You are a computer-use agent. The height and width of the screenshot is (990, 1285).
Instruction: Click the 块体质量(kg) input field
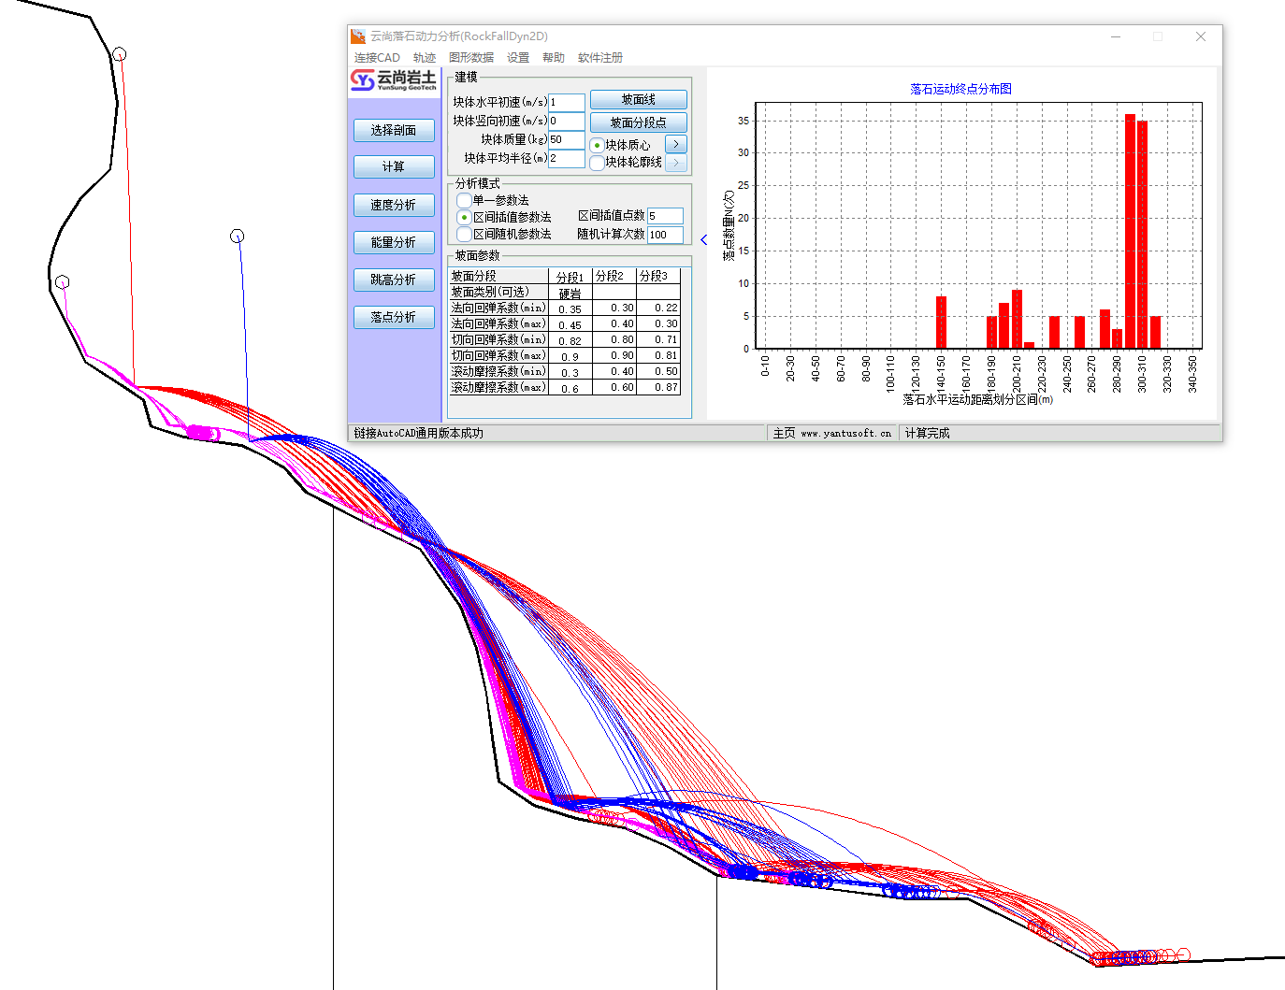pos(566,139)
